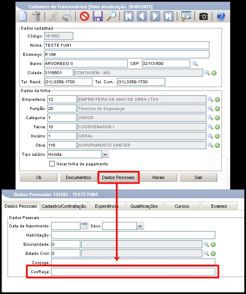Click the new blank record icon
The width and height of the screenshot is (246, 294).
pyautogui.click(x=23, y=16)
